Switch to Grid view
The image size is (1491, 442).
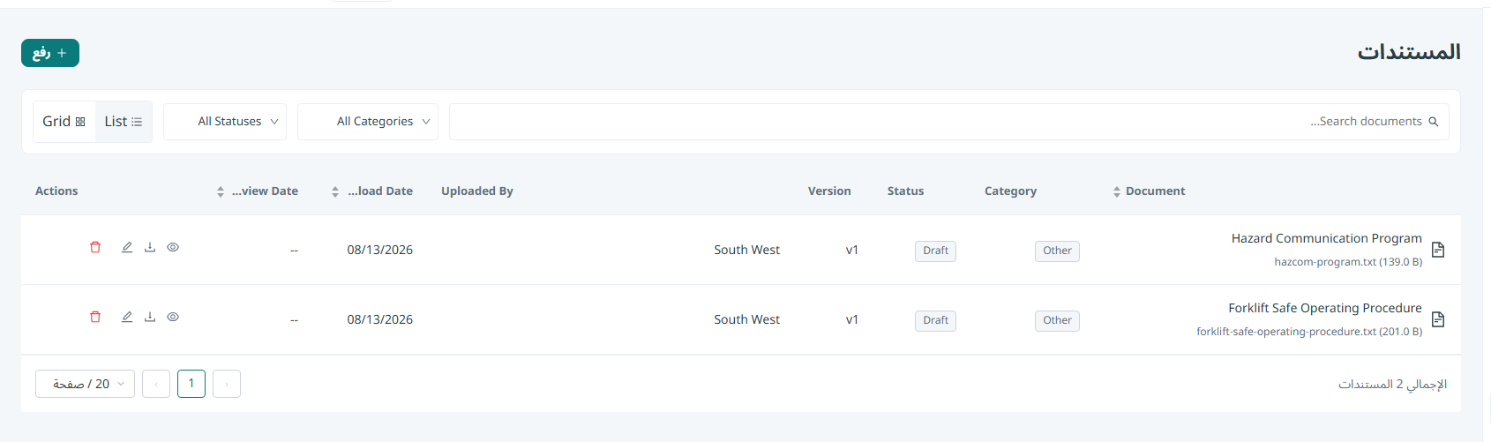(x=64, y=122)
